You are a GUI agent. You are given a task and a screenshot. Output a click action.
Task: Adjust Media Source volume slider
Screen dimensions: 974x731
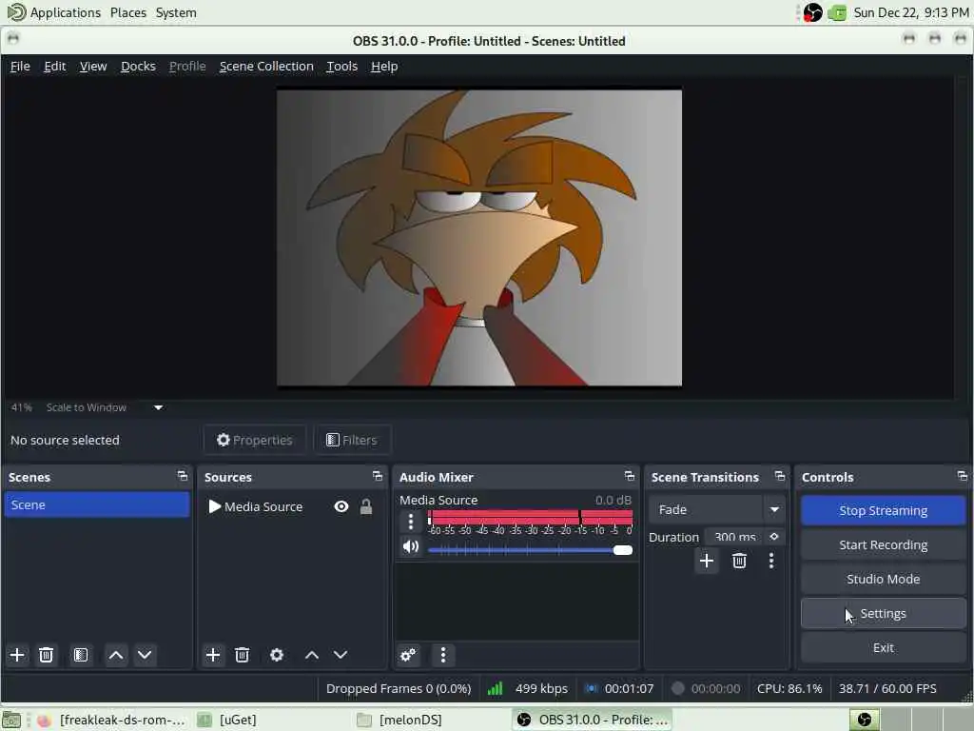tap(530, 550)
